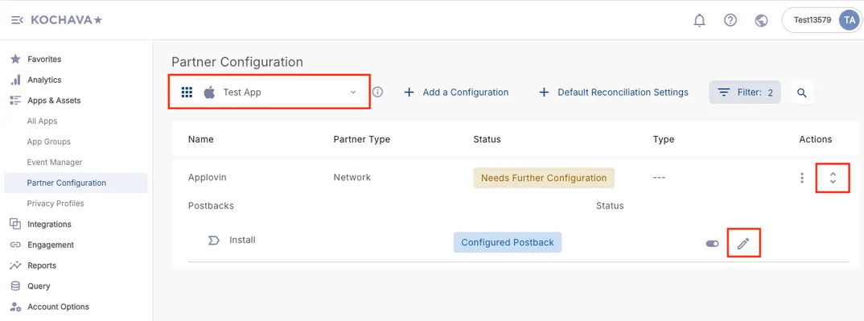Open the Test App selector dropdown

tap(269, 93)
